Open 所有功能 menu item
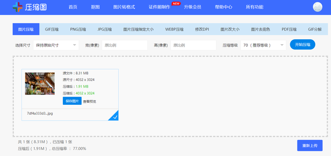Screen dimensions: 331x156 [254, 7]
